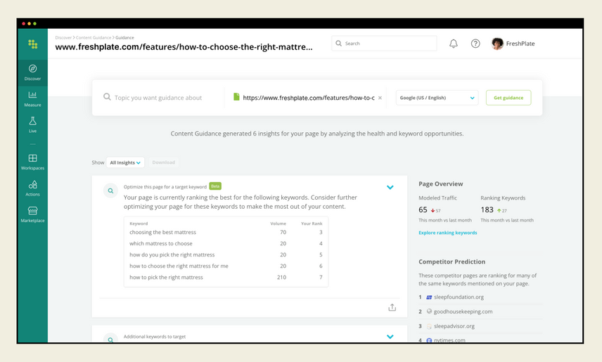This screenshot has width=602, height=362.
Task: Open the Marketplace section
Action: (x=32, y=214)
